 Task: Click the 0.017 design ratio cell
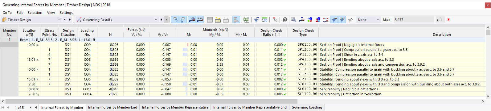click(x=271, y=74)
